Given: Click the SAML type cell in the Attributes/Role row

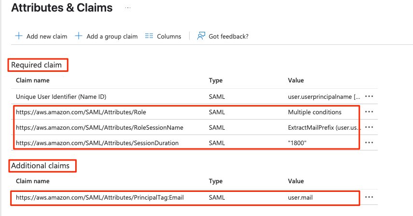Looking at the screenshot, I should pyautogui.click(x=217, y=112).
